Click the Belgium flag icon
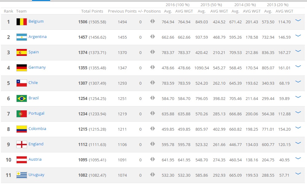Image resolution: width=307 pixels, height=184 pixels. pos(22,22)
